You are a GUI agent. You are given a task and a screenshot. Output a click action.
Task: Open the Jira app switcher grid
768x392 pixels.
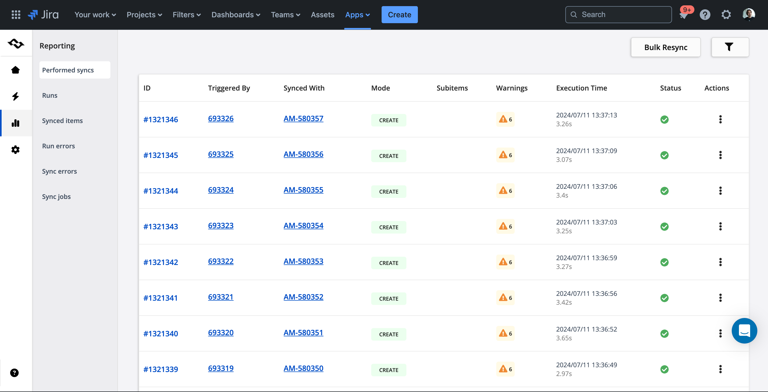pos(16,15)
